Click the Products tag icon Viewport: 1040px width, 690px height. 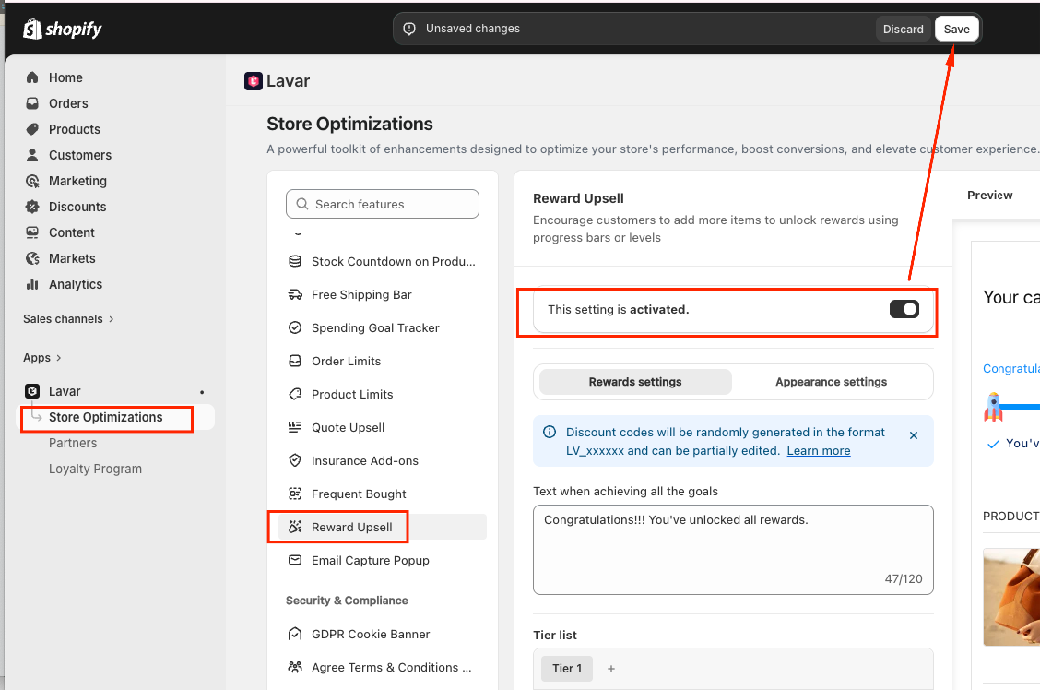point(32,129)
